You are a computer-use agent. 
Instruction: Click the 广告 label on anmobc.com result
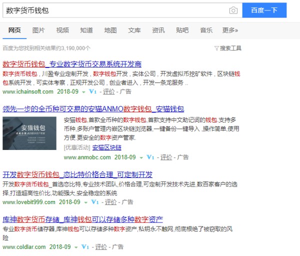(x=183, y=157)
